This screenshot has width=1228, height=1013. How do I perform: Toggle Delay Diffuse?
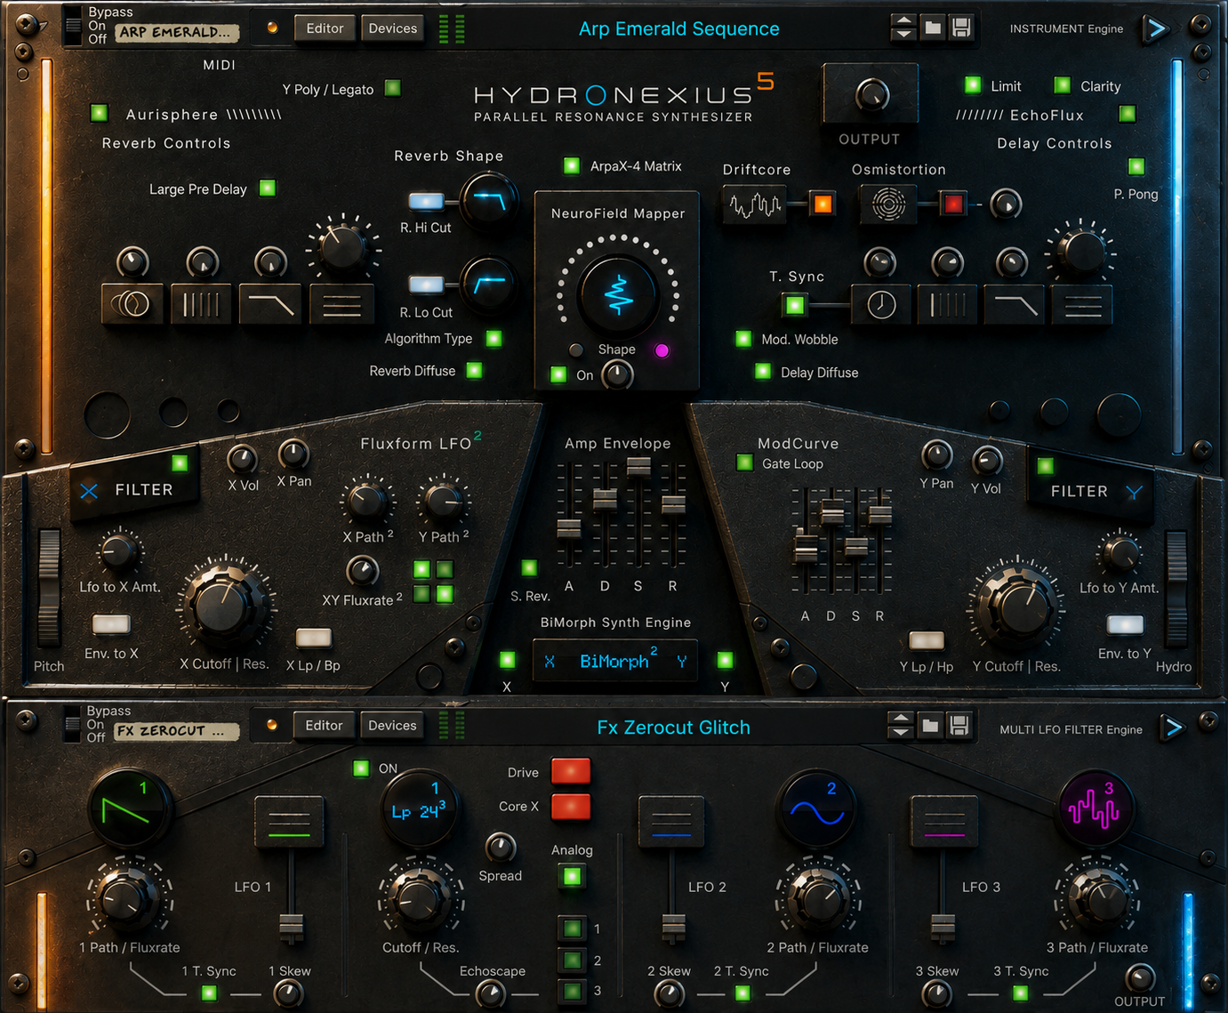(763, 371)
